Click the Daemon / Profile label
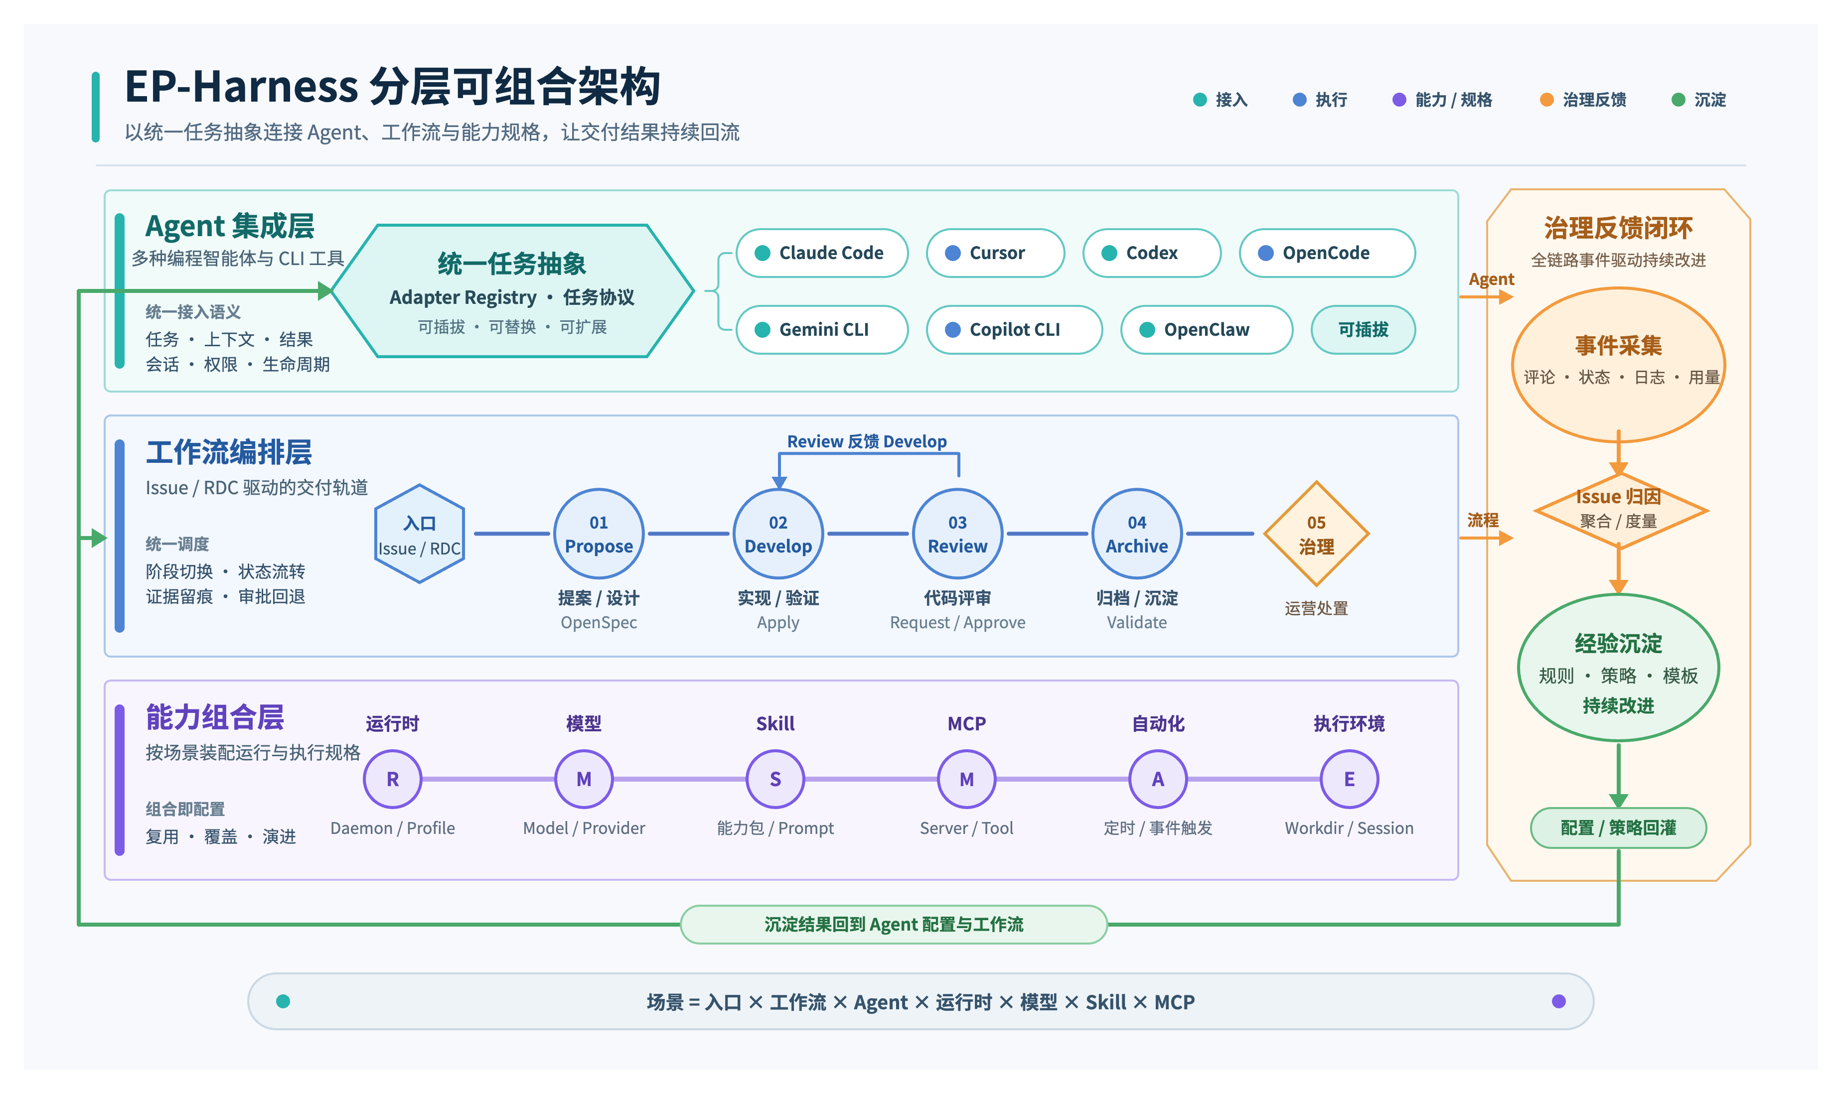This screenshot has height=1094, width=1842. coord(392,828)
